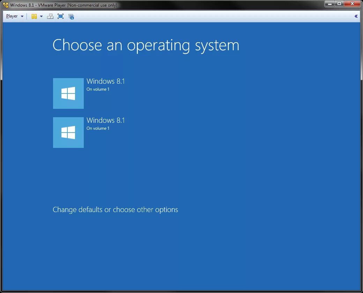Screen dimensions: 363x293
Task: Expand the power options dropdown arrow
Action: tap(41, 16)
